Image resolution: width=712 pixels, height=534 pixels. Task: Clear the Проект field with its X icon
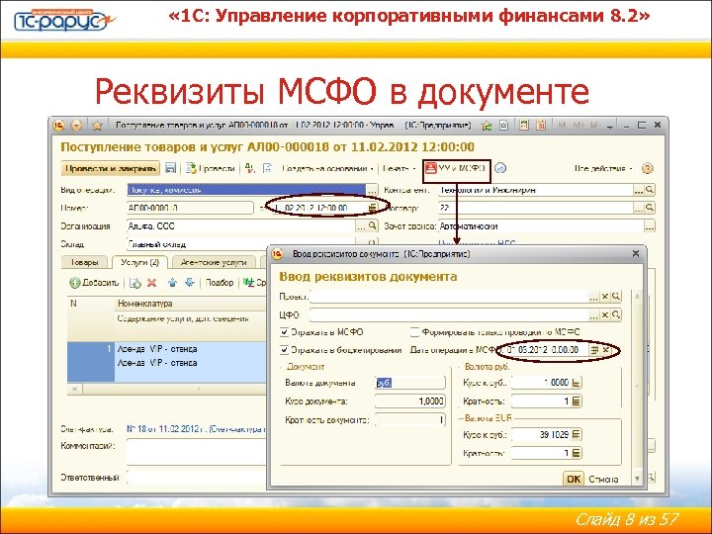click(605, 297)
